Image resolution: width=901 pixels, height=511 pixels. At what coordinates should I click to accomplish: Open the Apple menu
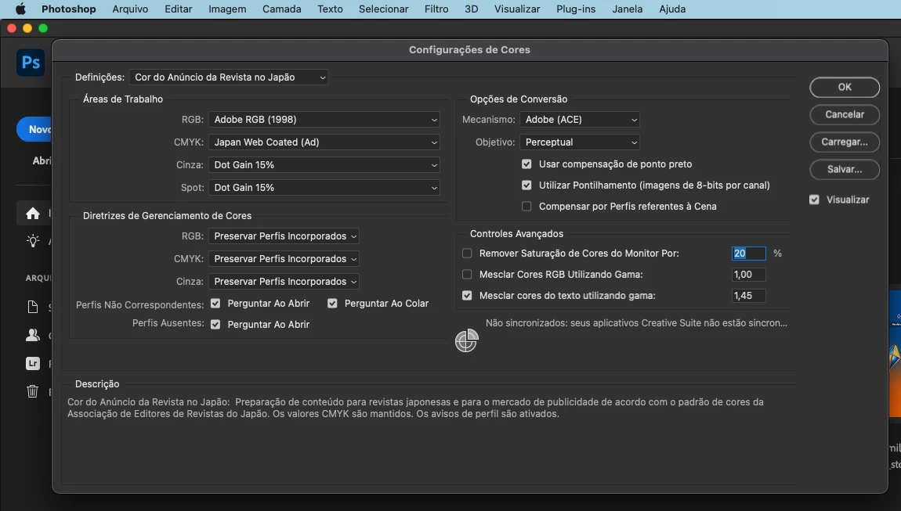(x=20, y=9)
